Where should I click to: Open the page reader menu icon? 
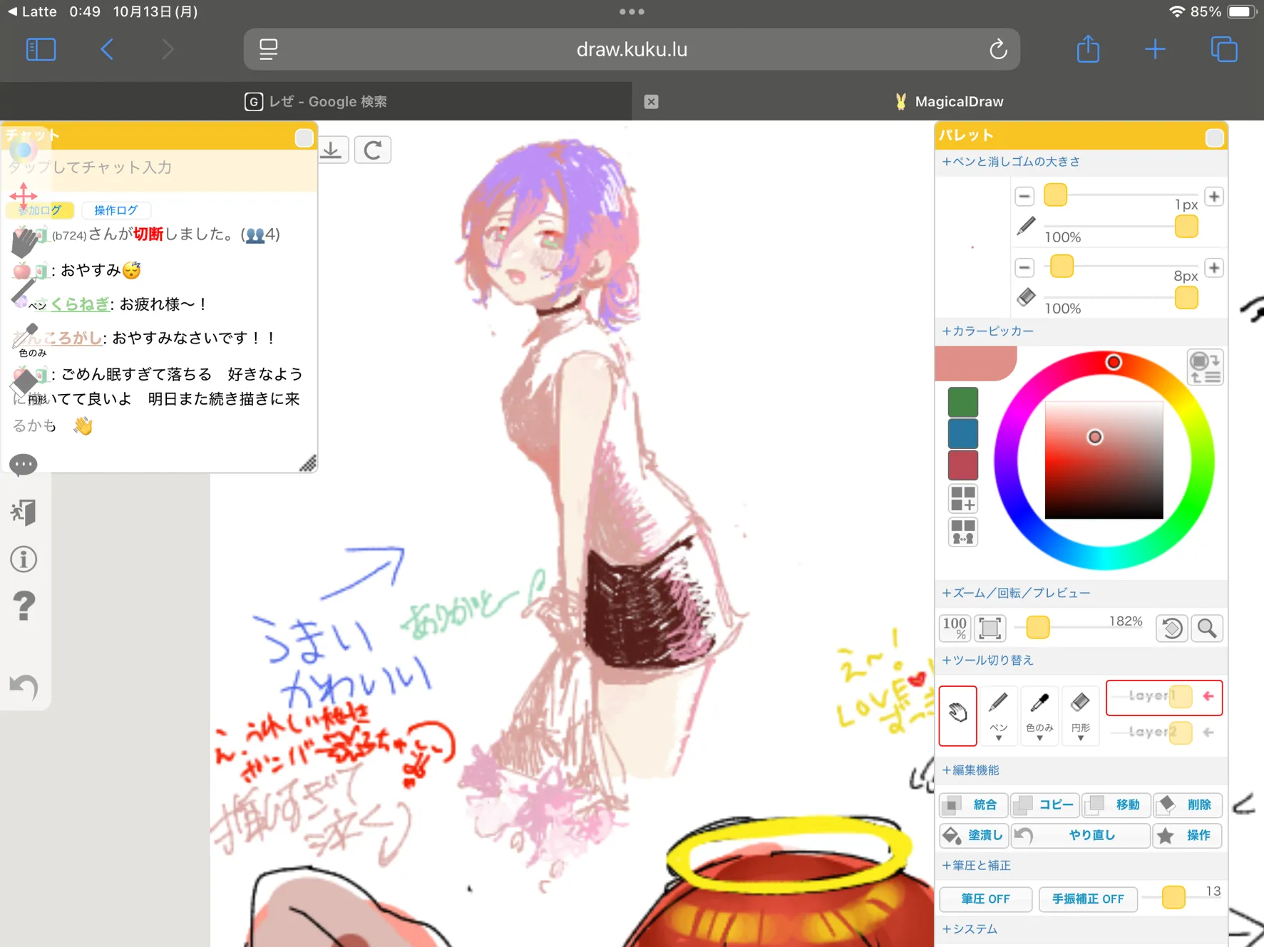click(x=268, y=49)
